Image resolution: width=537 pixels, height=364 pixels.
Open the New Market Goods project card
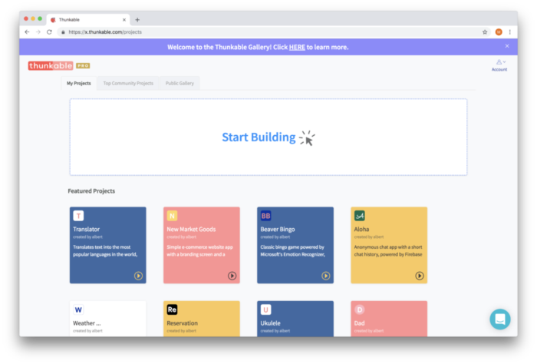point(202,245)
